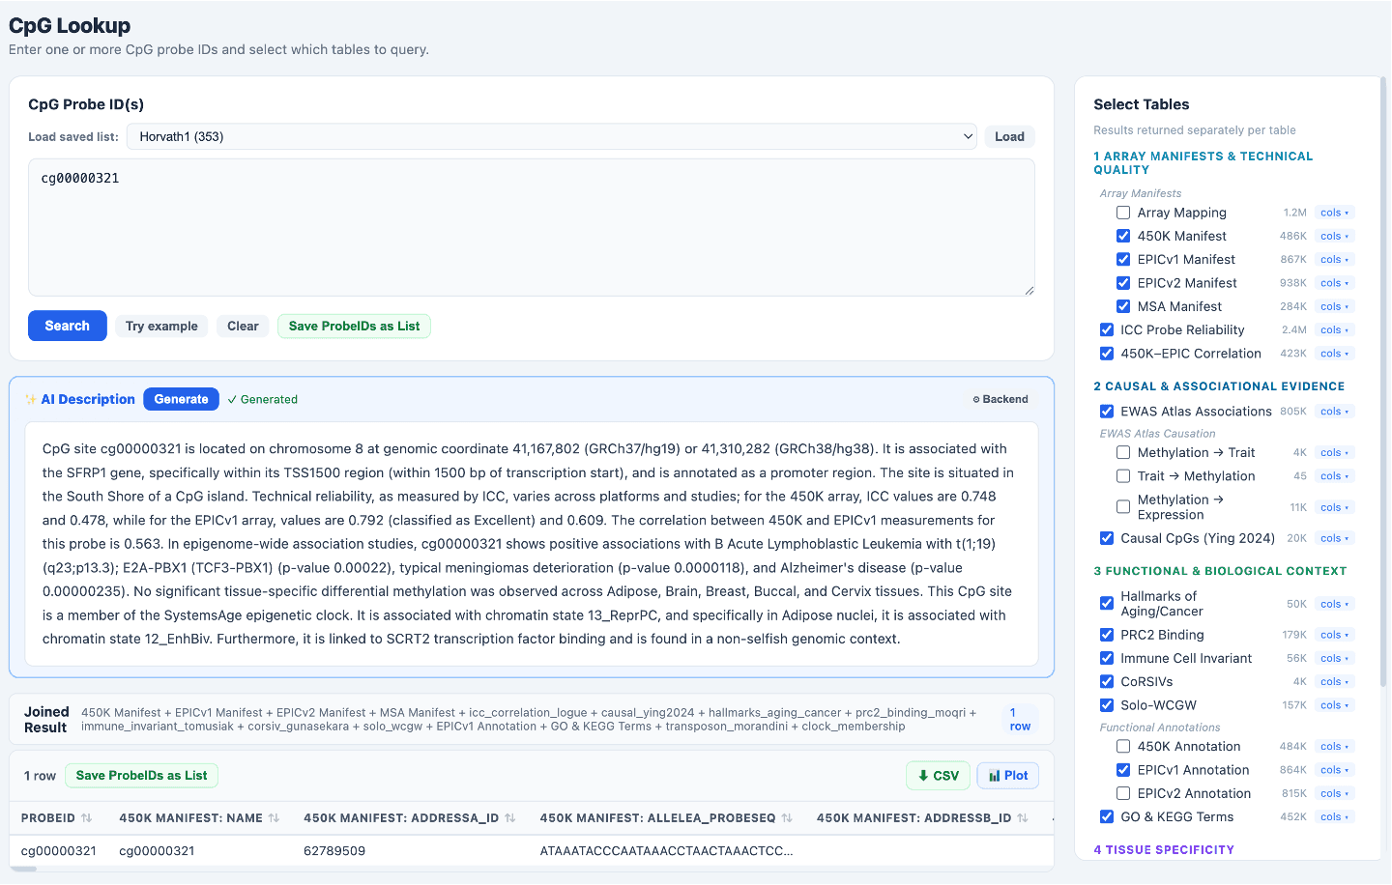Click the results table horizontal scrollbar
This screenshot has height=885, width=1392.
coord(23,869)
